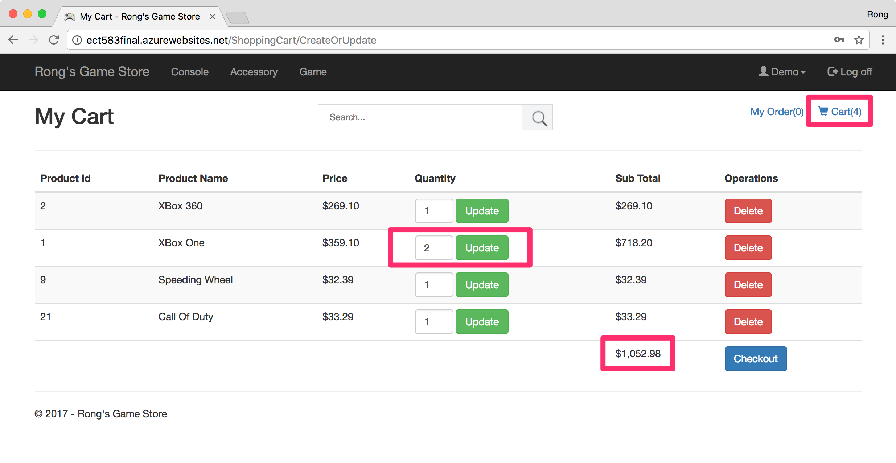The width and height of the screenshot is (896, 463).
Task: Click the Product Id column header
Action: 65,178
